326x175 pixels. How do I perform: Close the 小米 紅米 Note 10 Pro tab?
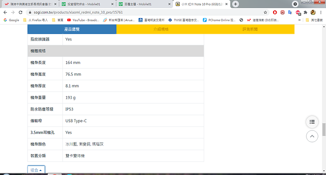(x=226, y=4)
